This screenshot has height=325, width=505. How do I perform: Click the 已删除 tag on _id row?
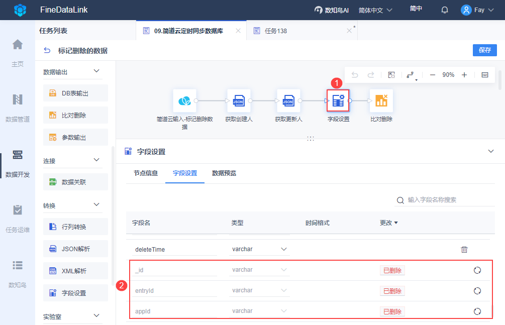coord(392,270)
